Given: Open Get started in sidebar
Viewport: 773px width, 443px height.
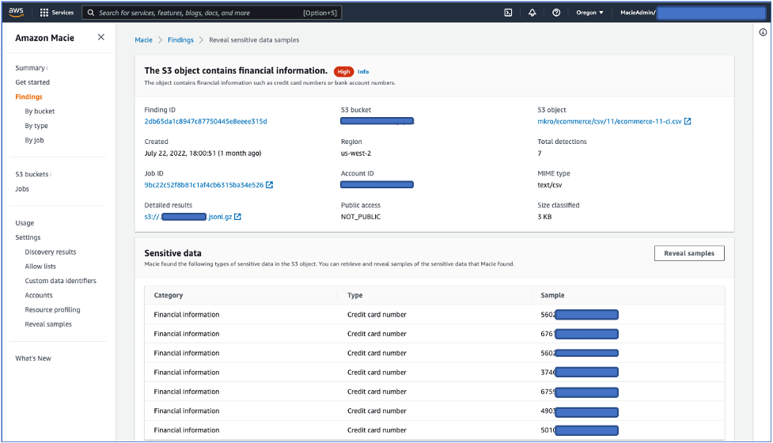Looking at the screenshot, I should pos(32,82).
